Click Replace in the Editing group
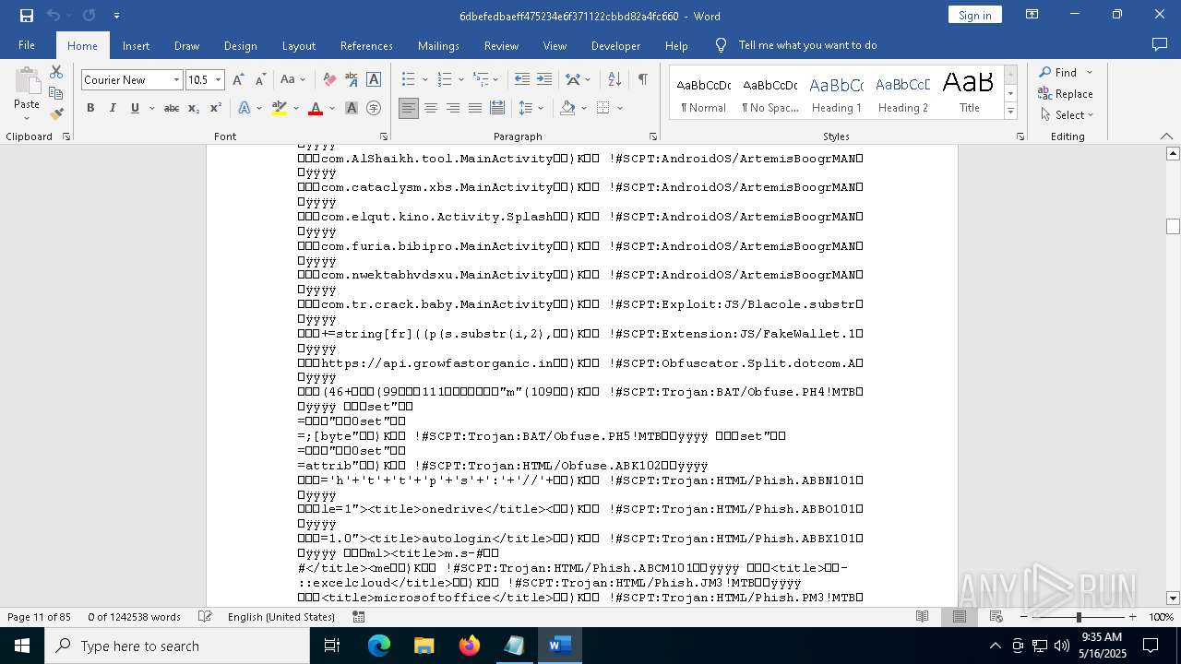 (x=1066, y=94)
